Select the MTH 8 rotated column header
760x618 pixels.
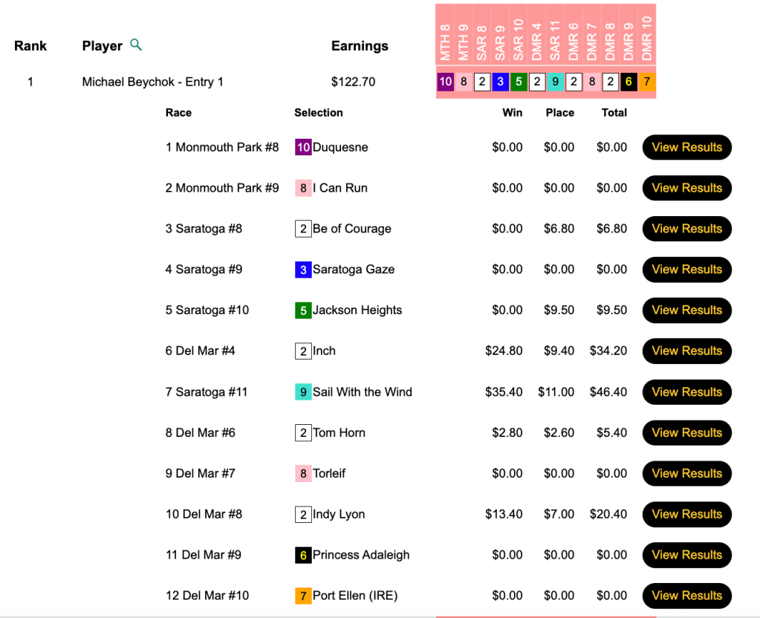[445, 45]
